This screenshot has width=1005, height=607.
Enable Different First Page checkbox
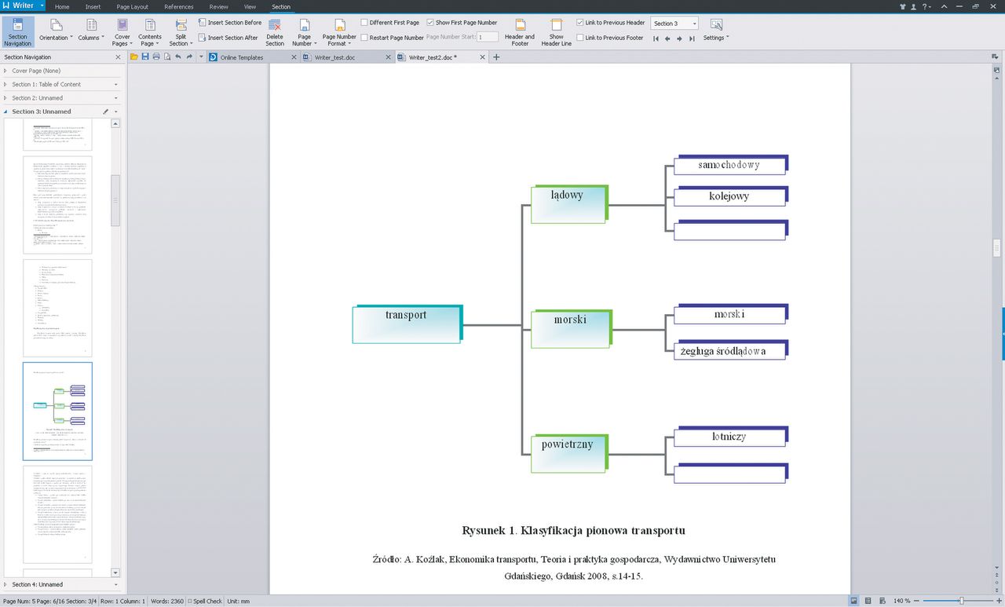click(364, 23)
